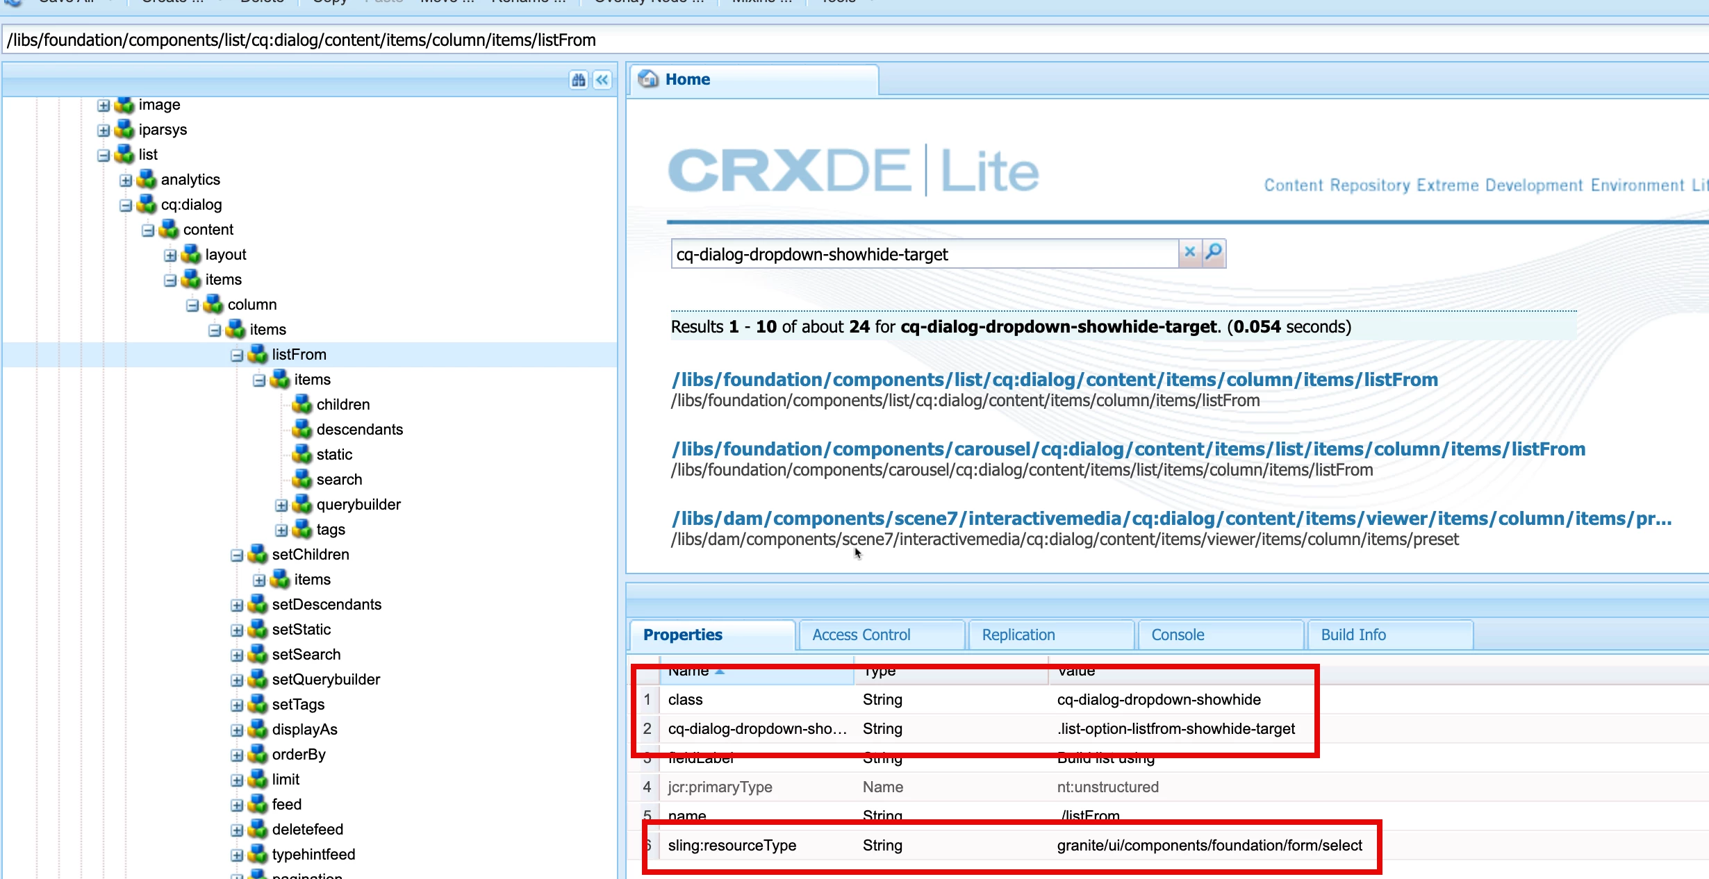Click the node icon next to descendants
This screenshot has height=879, width=1709.
[x=302, y=429]
